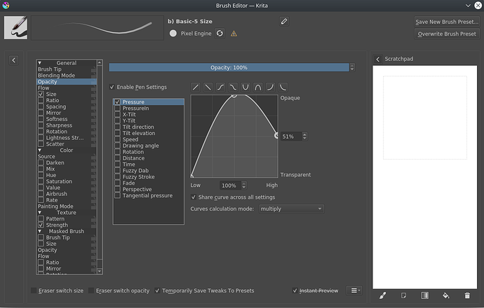Open the Curves calculation mode dropdown
The width and height of the screenshot is (484, 308).
tap(290, 209)
